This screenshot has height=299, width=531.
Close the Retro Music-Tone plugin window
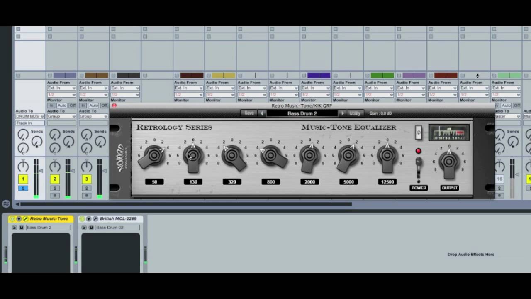click(114, 105)
